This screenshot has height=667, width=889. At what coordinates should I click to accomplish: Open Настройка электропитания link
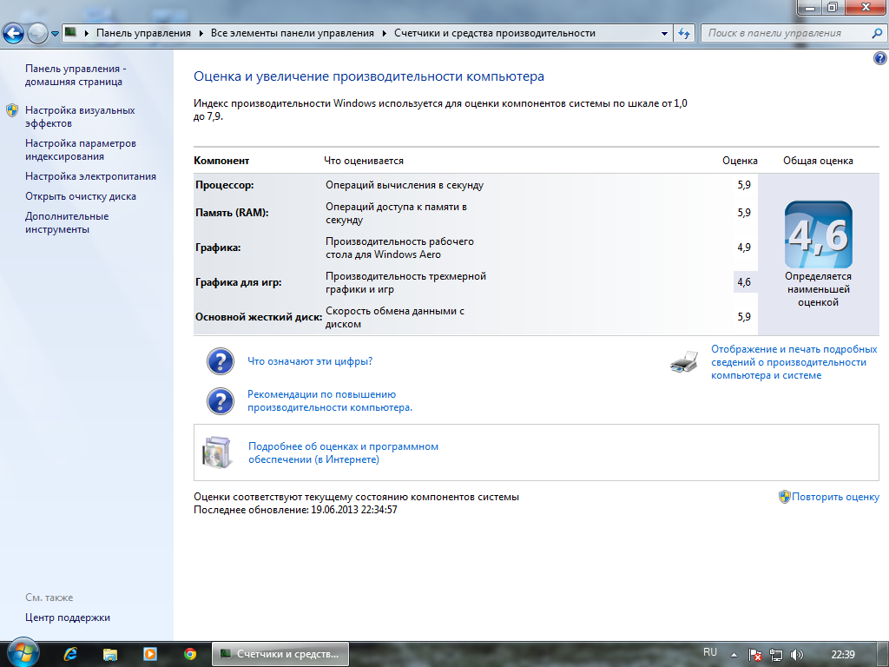pyautogui.click(x=90, y=176)
